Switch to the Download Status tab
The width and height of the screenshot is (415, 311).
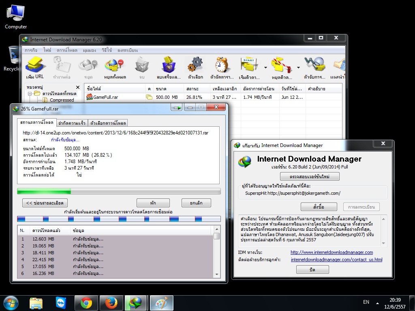(x=36, y=122)
